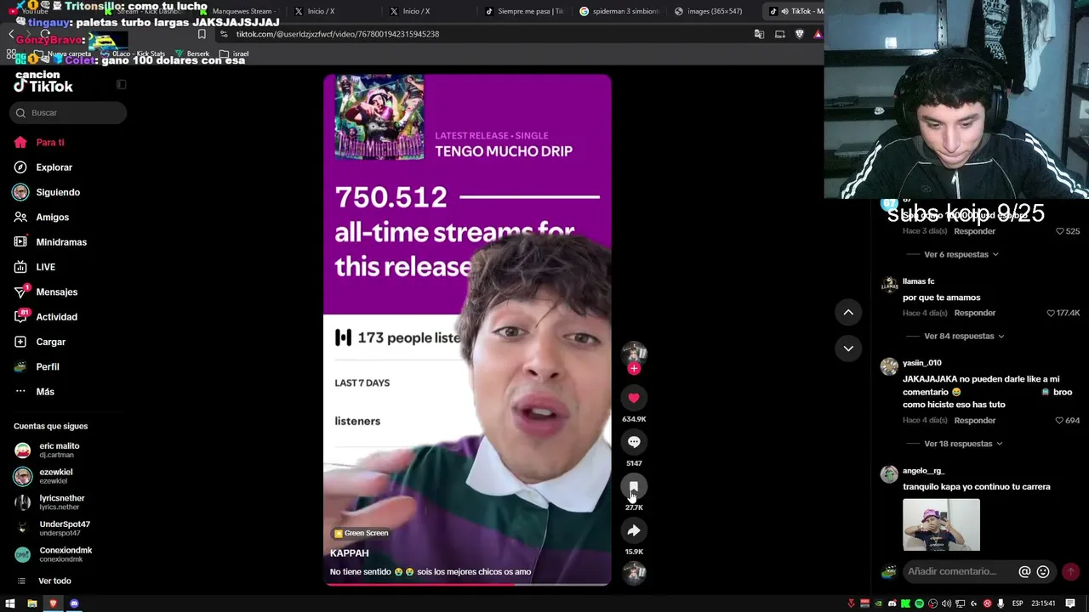1089x612 pixels.
Task: Save the video with the bookmark icon
Action: click(634, 486)
